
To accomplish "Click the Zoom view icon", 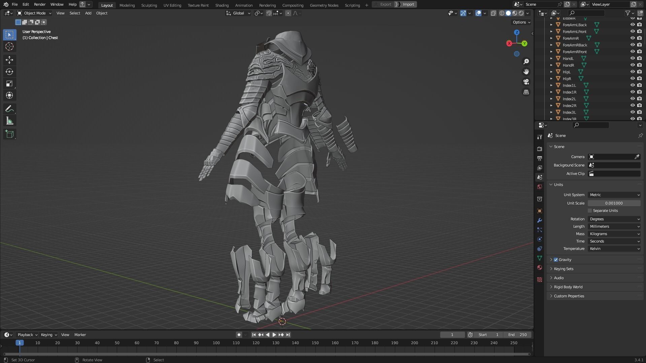I will pos(526,62).
